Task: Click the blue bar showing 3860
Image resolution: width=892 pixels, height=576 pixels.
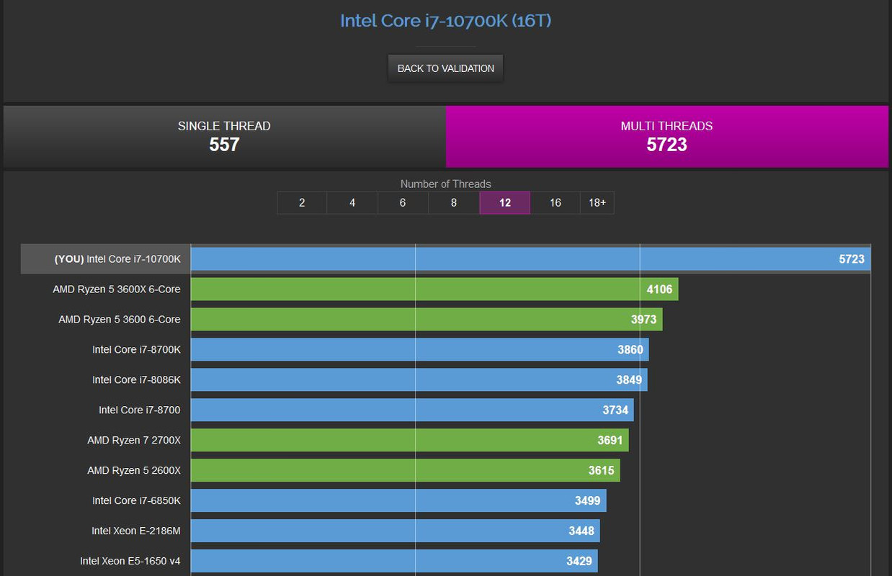Action: pos(420,350)
